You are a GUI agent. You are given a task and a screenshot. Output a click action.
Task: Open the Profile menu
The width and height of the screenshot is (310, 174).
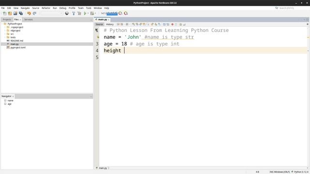pos(72,8)
